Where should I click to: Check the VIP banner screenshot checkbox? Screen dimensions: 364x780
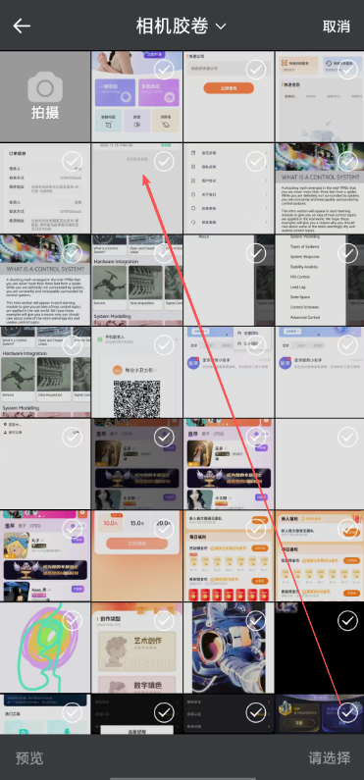tap(347, 713)
